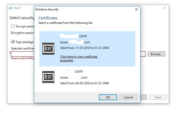Click the first certificate's icon
This screenshot has width=180, height=123.
[x=48, y=49]
